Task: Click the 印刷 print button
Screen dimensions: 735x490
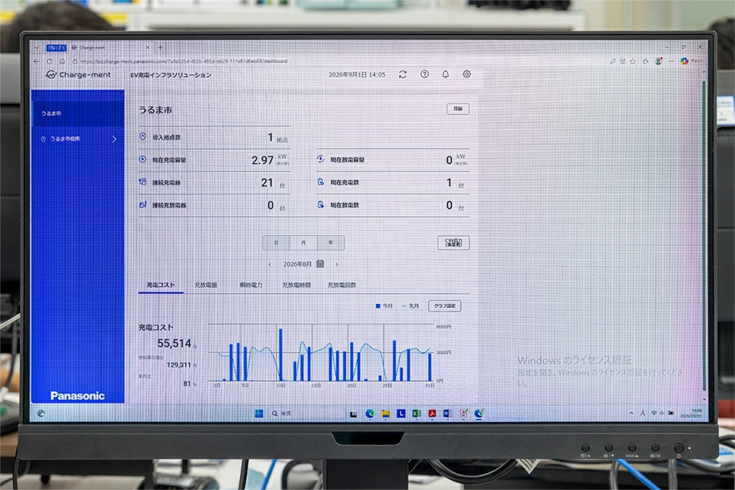Action: tap(458, 109)
